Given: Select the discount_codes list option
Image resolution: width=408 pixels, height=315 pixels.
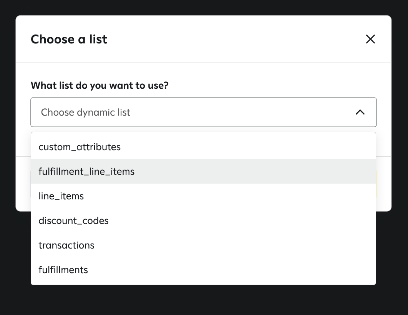Looking at the screenshot, I should pyautogui.click(x=74, y=220).
